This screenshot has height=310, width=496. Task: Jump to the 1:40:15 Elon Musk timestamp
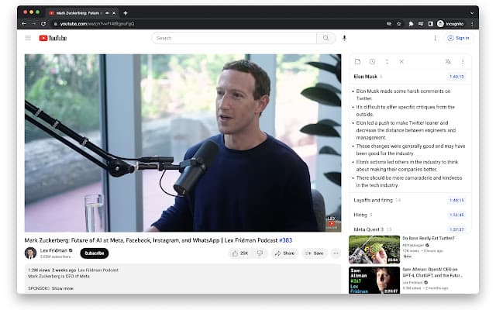point(456,77)
